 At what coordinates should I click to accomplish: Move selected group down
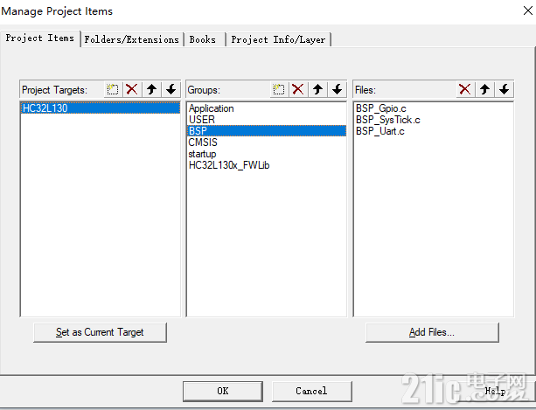point(338,90)
